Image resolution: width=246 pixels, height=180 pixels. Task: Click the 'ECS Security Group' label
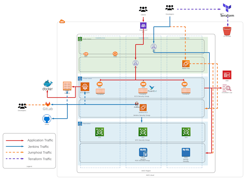(142, 96)
